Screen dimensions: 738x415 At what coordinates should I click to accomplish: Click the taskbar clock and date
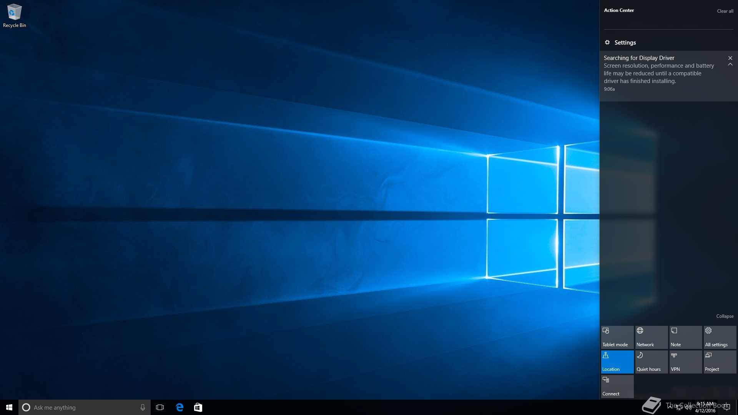click(x=705, y=407)
